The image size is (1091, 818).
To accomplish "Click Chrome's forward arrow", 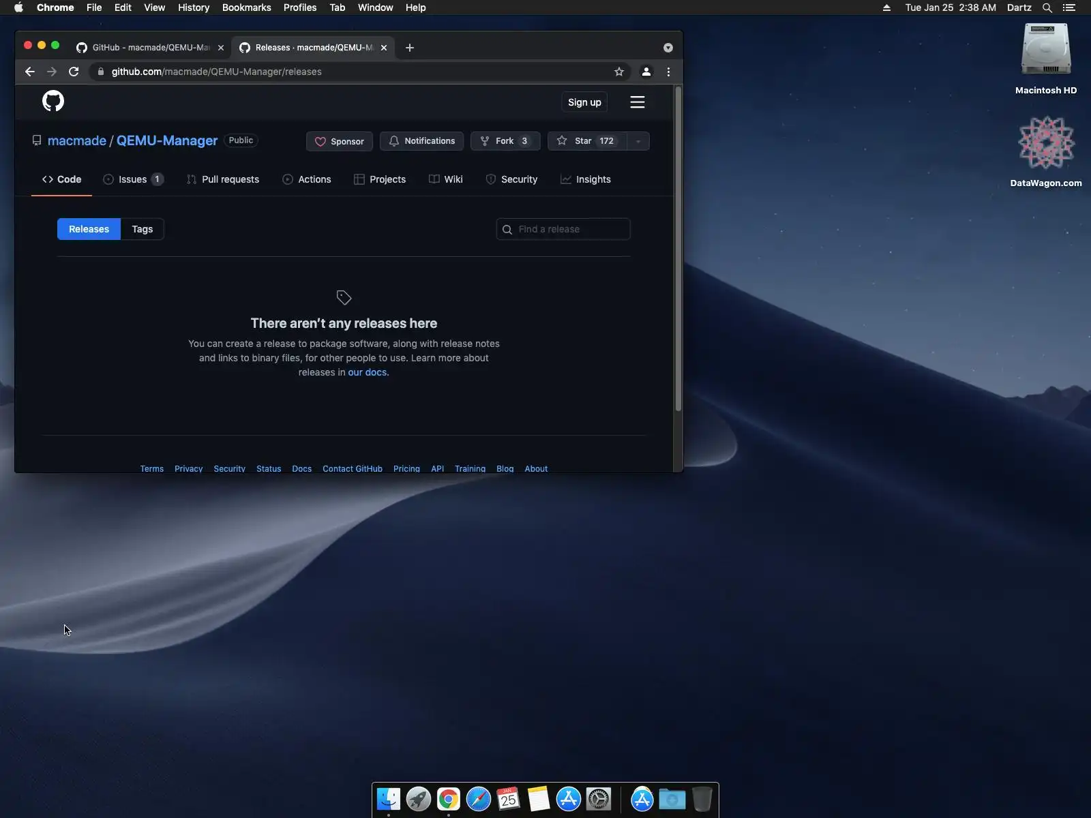I will point(52,72).
